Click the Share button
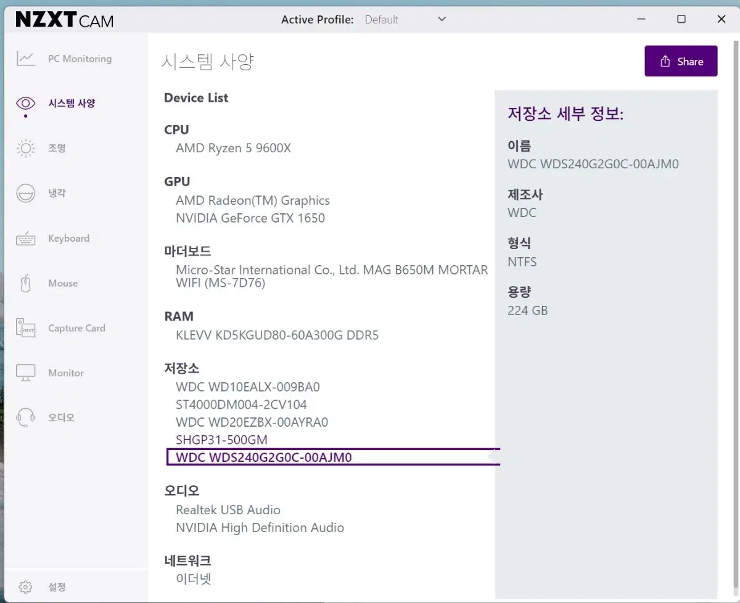Viewport: 740px width, 603px height. (681, 61)
